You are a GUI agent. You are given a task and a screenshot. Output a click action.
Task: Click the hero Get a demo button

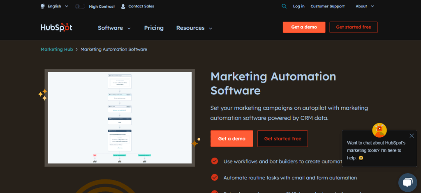coord(232,138)
